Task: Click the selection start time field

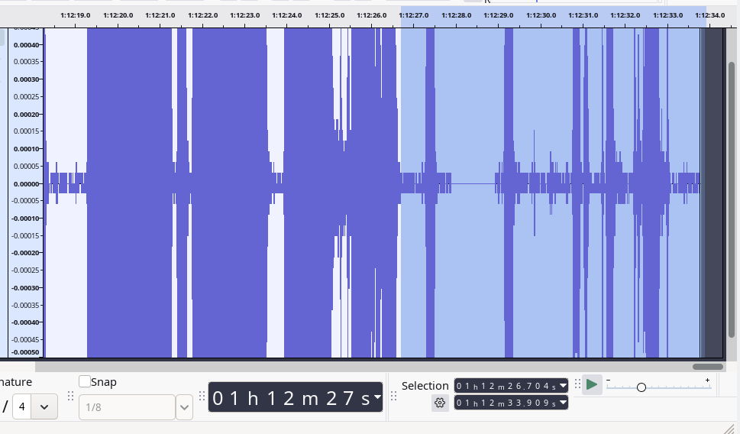Action: 506,385
